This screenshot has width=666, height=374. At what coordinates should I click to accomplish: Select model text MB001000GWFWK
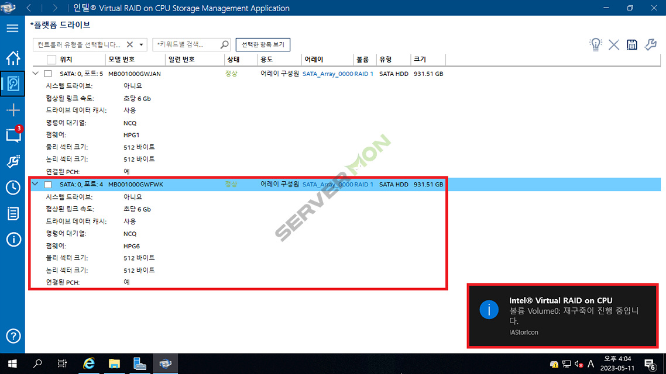(136, 185)
